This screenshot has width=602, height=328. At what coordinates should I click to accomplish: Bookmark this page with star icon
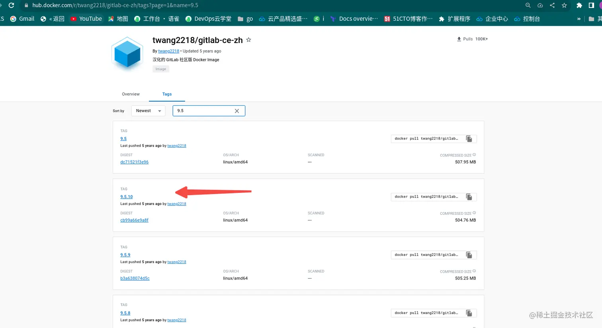(x=564, y=5)
